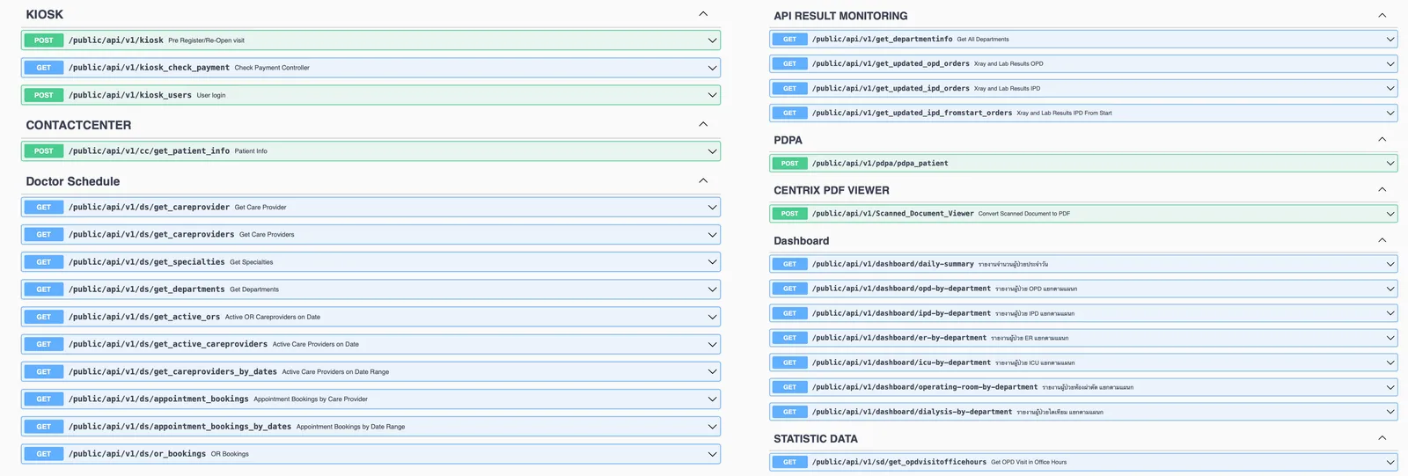The width and height of the screenshot is (1408, 476).
Task: Click the 'OR Bookings' description
Action: point(230,454)
